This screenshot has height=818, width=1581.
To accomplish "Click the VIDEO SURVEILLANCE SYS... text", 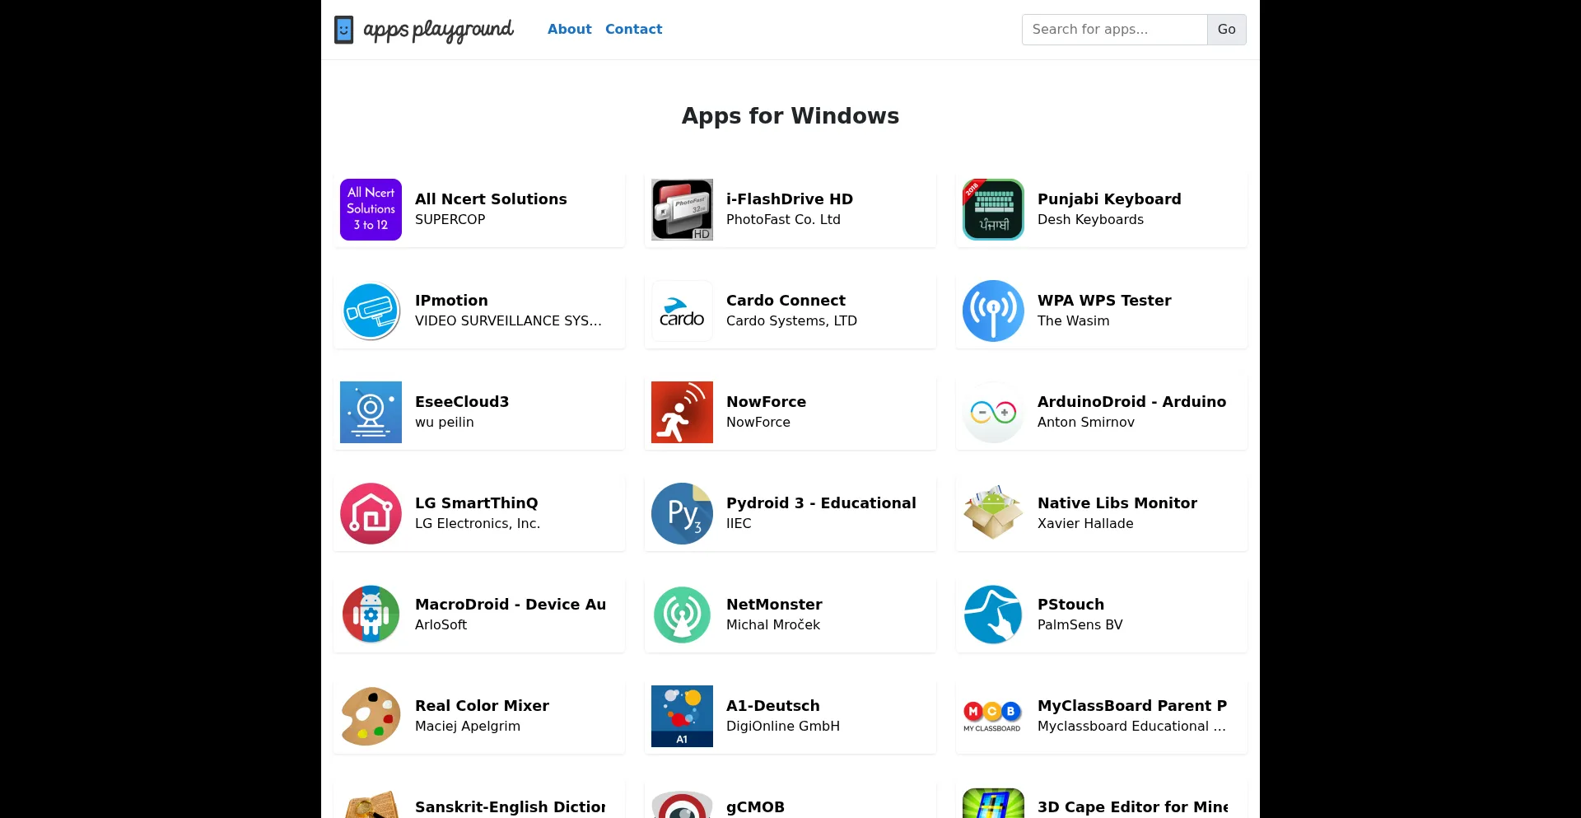I will point(508,321).
